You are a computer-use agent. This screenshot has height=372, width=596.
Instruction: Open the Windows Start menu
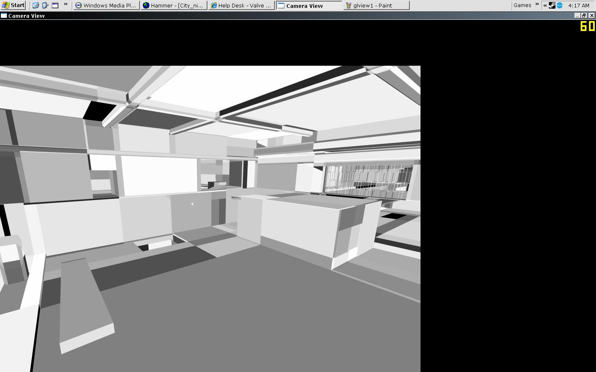pos(13,5)
